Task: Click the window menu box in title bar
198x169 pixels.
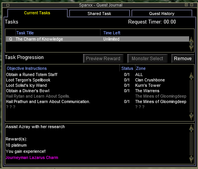Action: tap(8, 5)
